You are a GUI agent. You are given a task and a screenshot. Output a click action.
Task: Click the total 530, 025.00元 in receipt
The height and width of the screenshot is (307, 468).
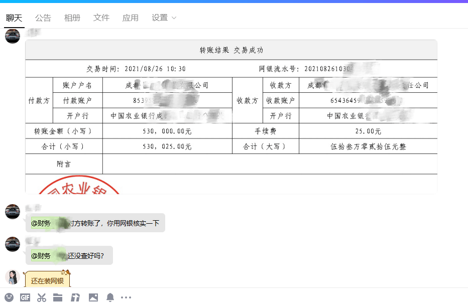[x=167, y=146]
